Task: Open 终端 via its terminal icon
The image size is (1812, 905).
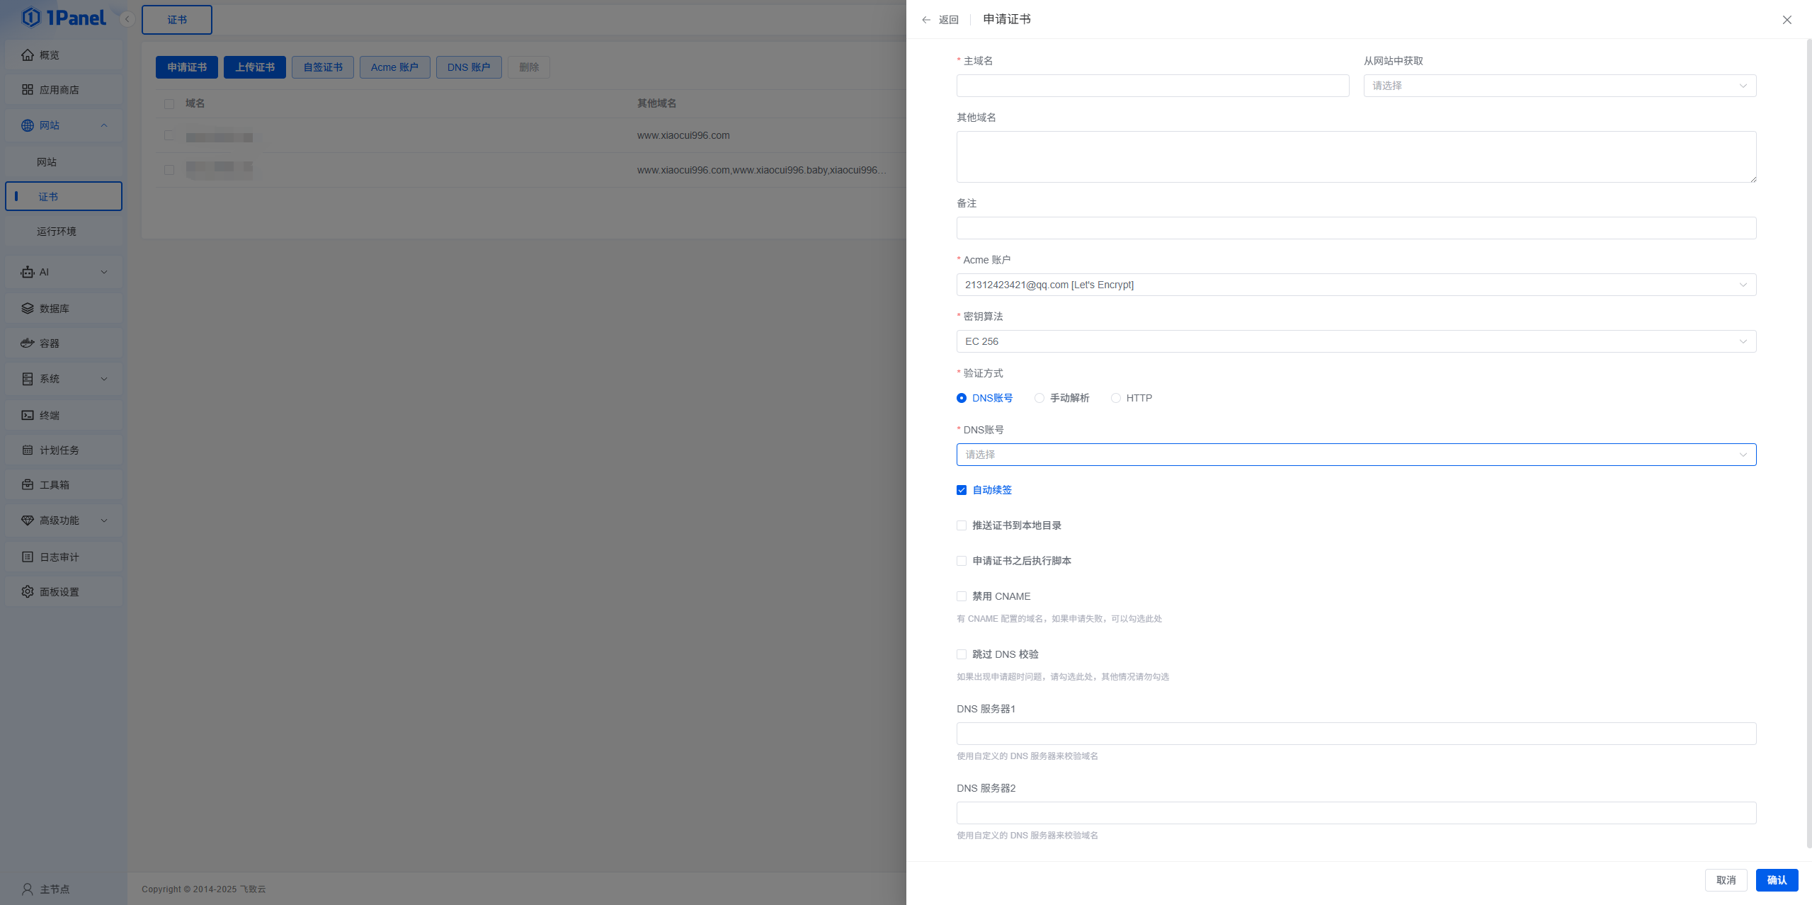Action: click(28, 416)
